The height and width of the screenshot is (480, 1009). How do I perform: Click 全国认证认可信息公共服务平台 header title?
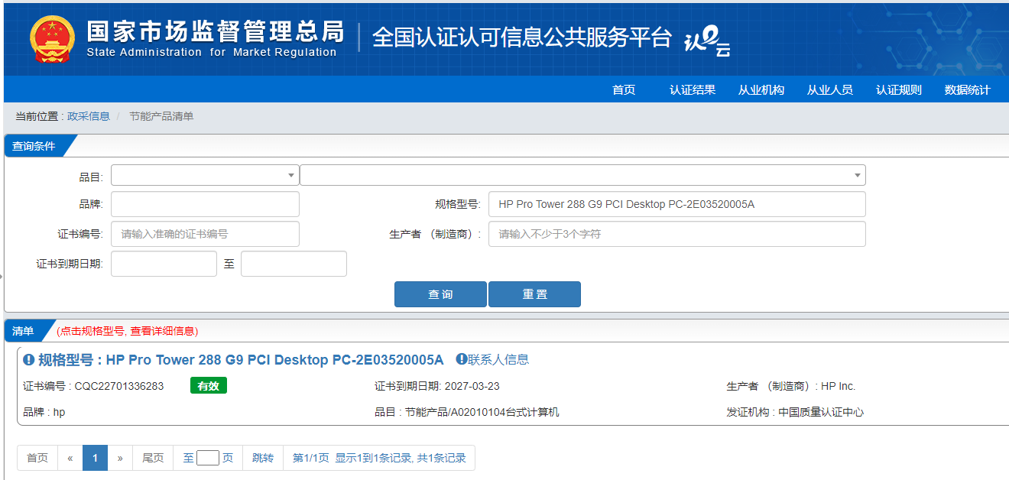(x=522, y=37)
